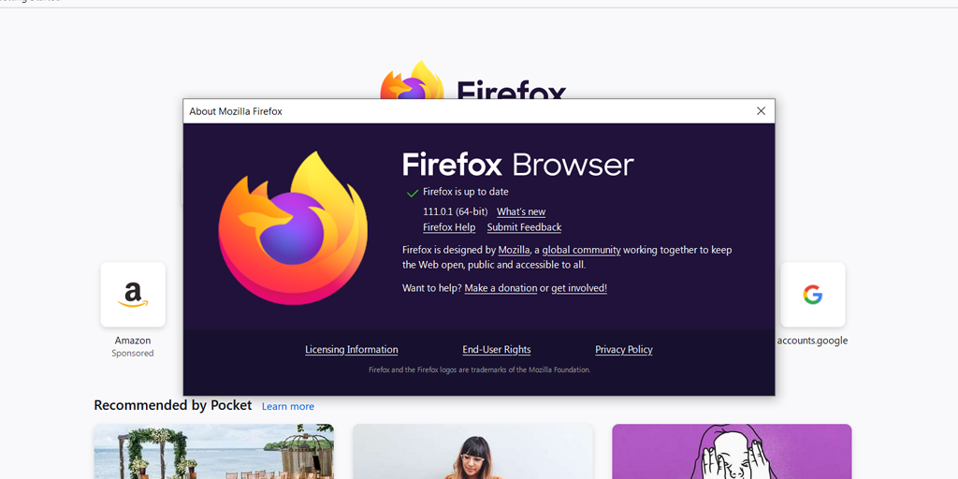Open the accounts.google shortcut tile

[813, 295]
